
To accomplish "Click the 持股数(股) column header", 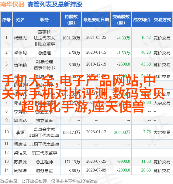I will point(71,20).
